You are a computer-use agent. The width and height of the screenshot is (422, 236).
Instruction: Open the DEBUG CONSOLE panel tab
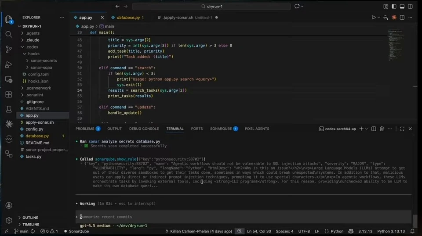pyautogui.click(x=144, y=129)
